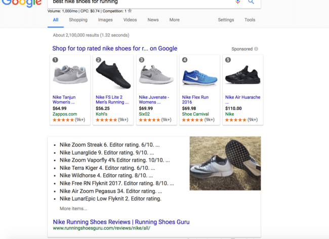
Task: Go to the News tab
Action: [153, 20]
